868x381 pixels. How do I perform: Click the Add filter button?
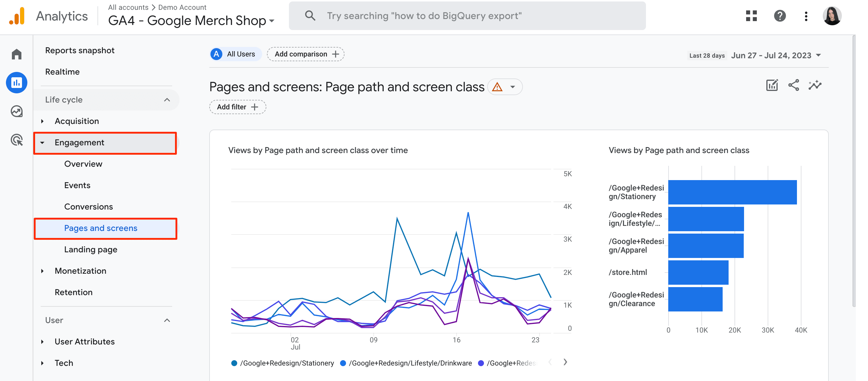(238, 107)
